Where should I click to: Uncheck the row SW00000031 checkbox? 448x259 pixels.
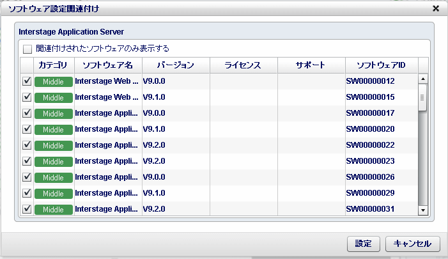(27, 209)
